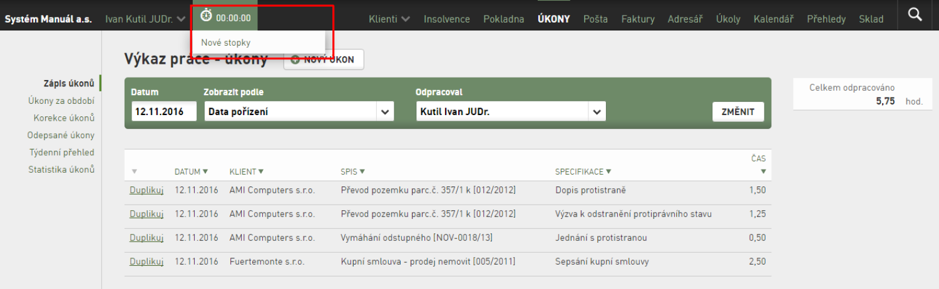Go to Kalendář in top navigation
This screenshot has width=939, height=289.
[774, 19]
